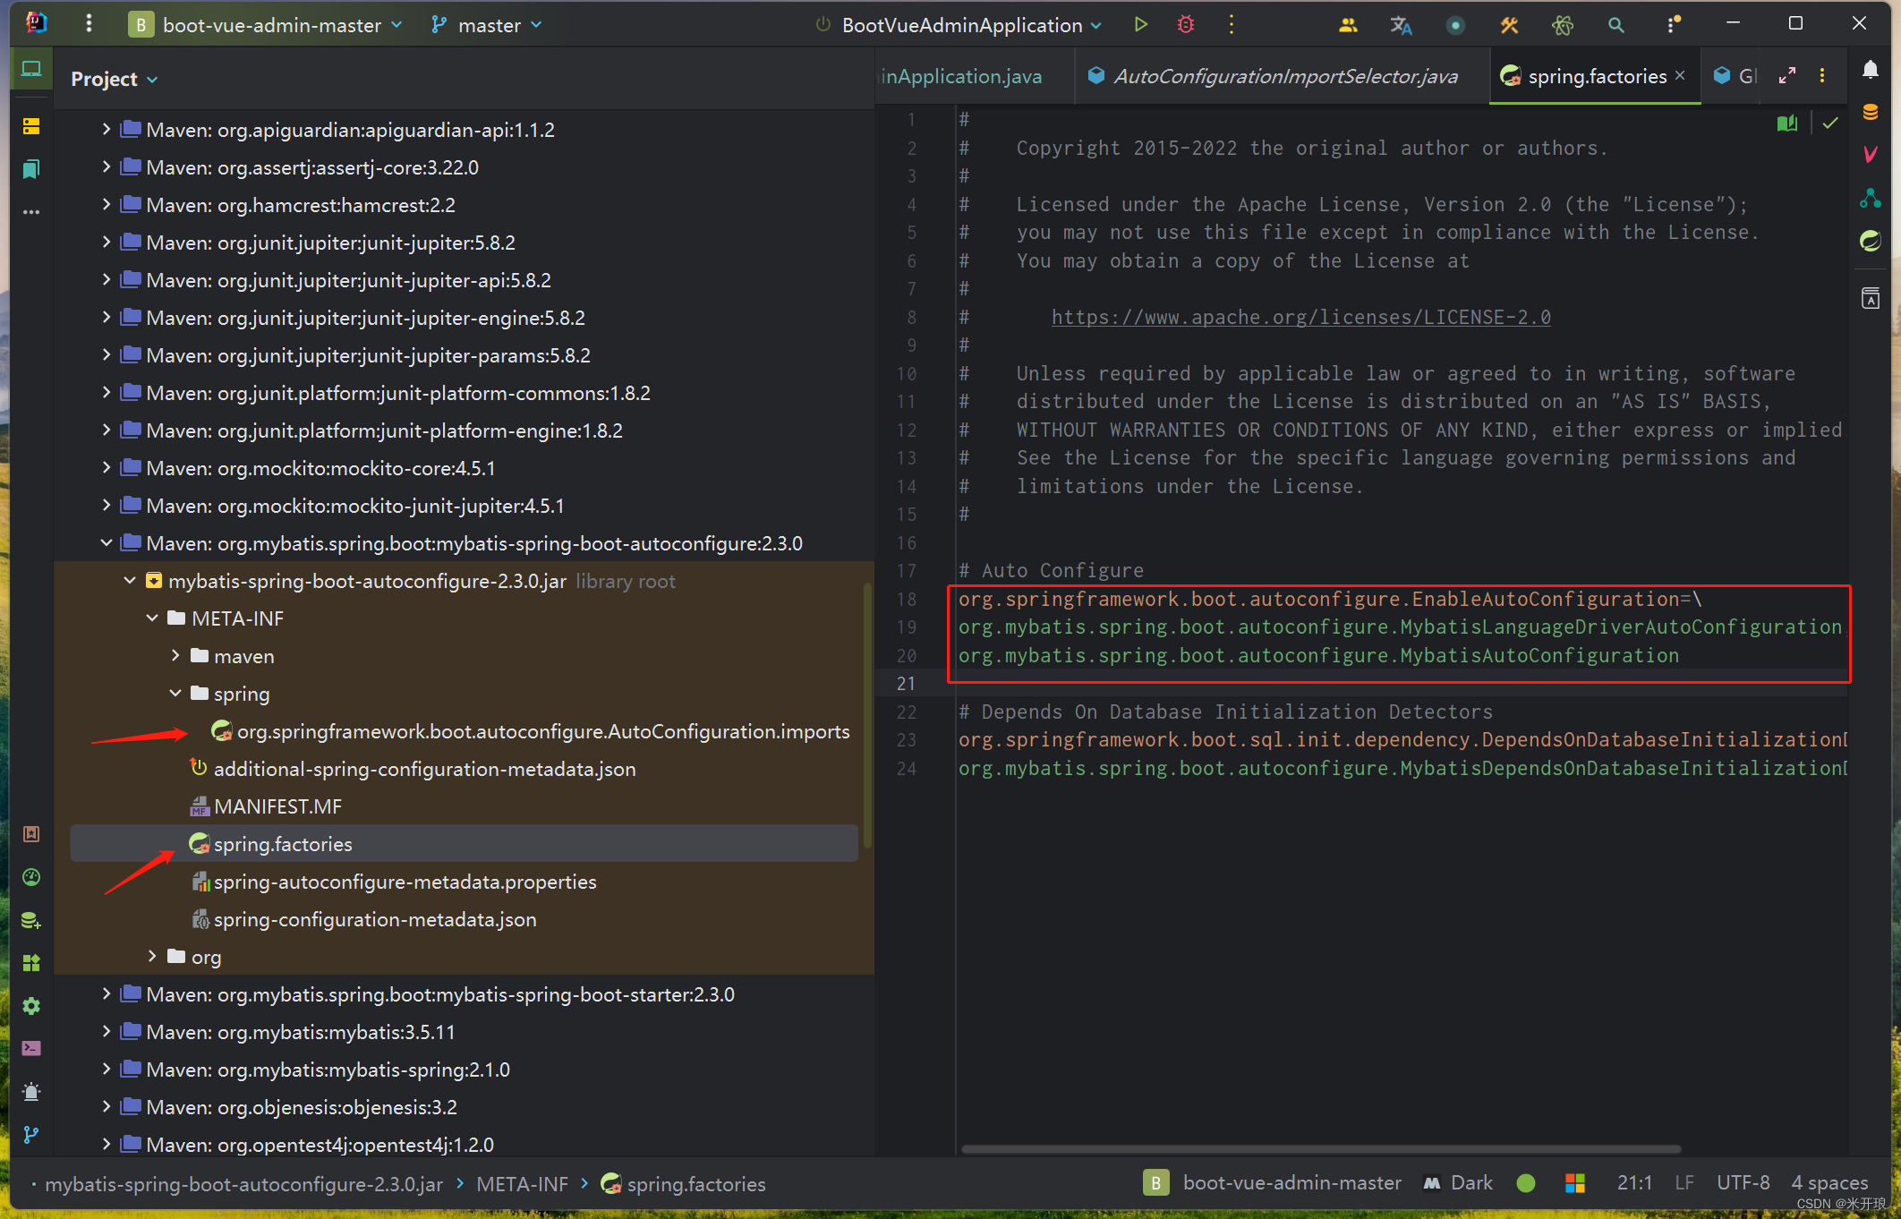The height and width of the screenshot is (1219, 1901).
Task: Click the UTF-8 encoding selector
Action: (x=1743, y=1183)
